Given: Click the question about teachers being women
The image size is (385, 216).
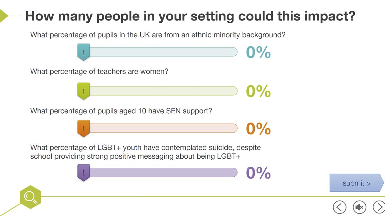Looking at the screenshot, I should 99,71.
